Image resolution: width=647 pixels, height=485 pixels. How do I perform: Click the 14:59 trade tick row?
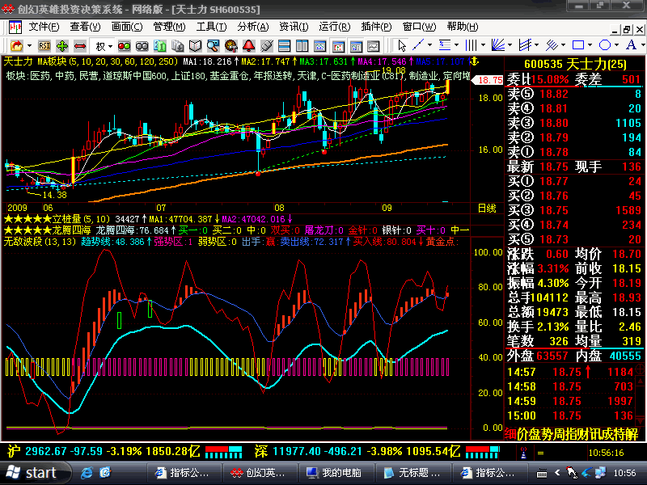tap(570, 401)
